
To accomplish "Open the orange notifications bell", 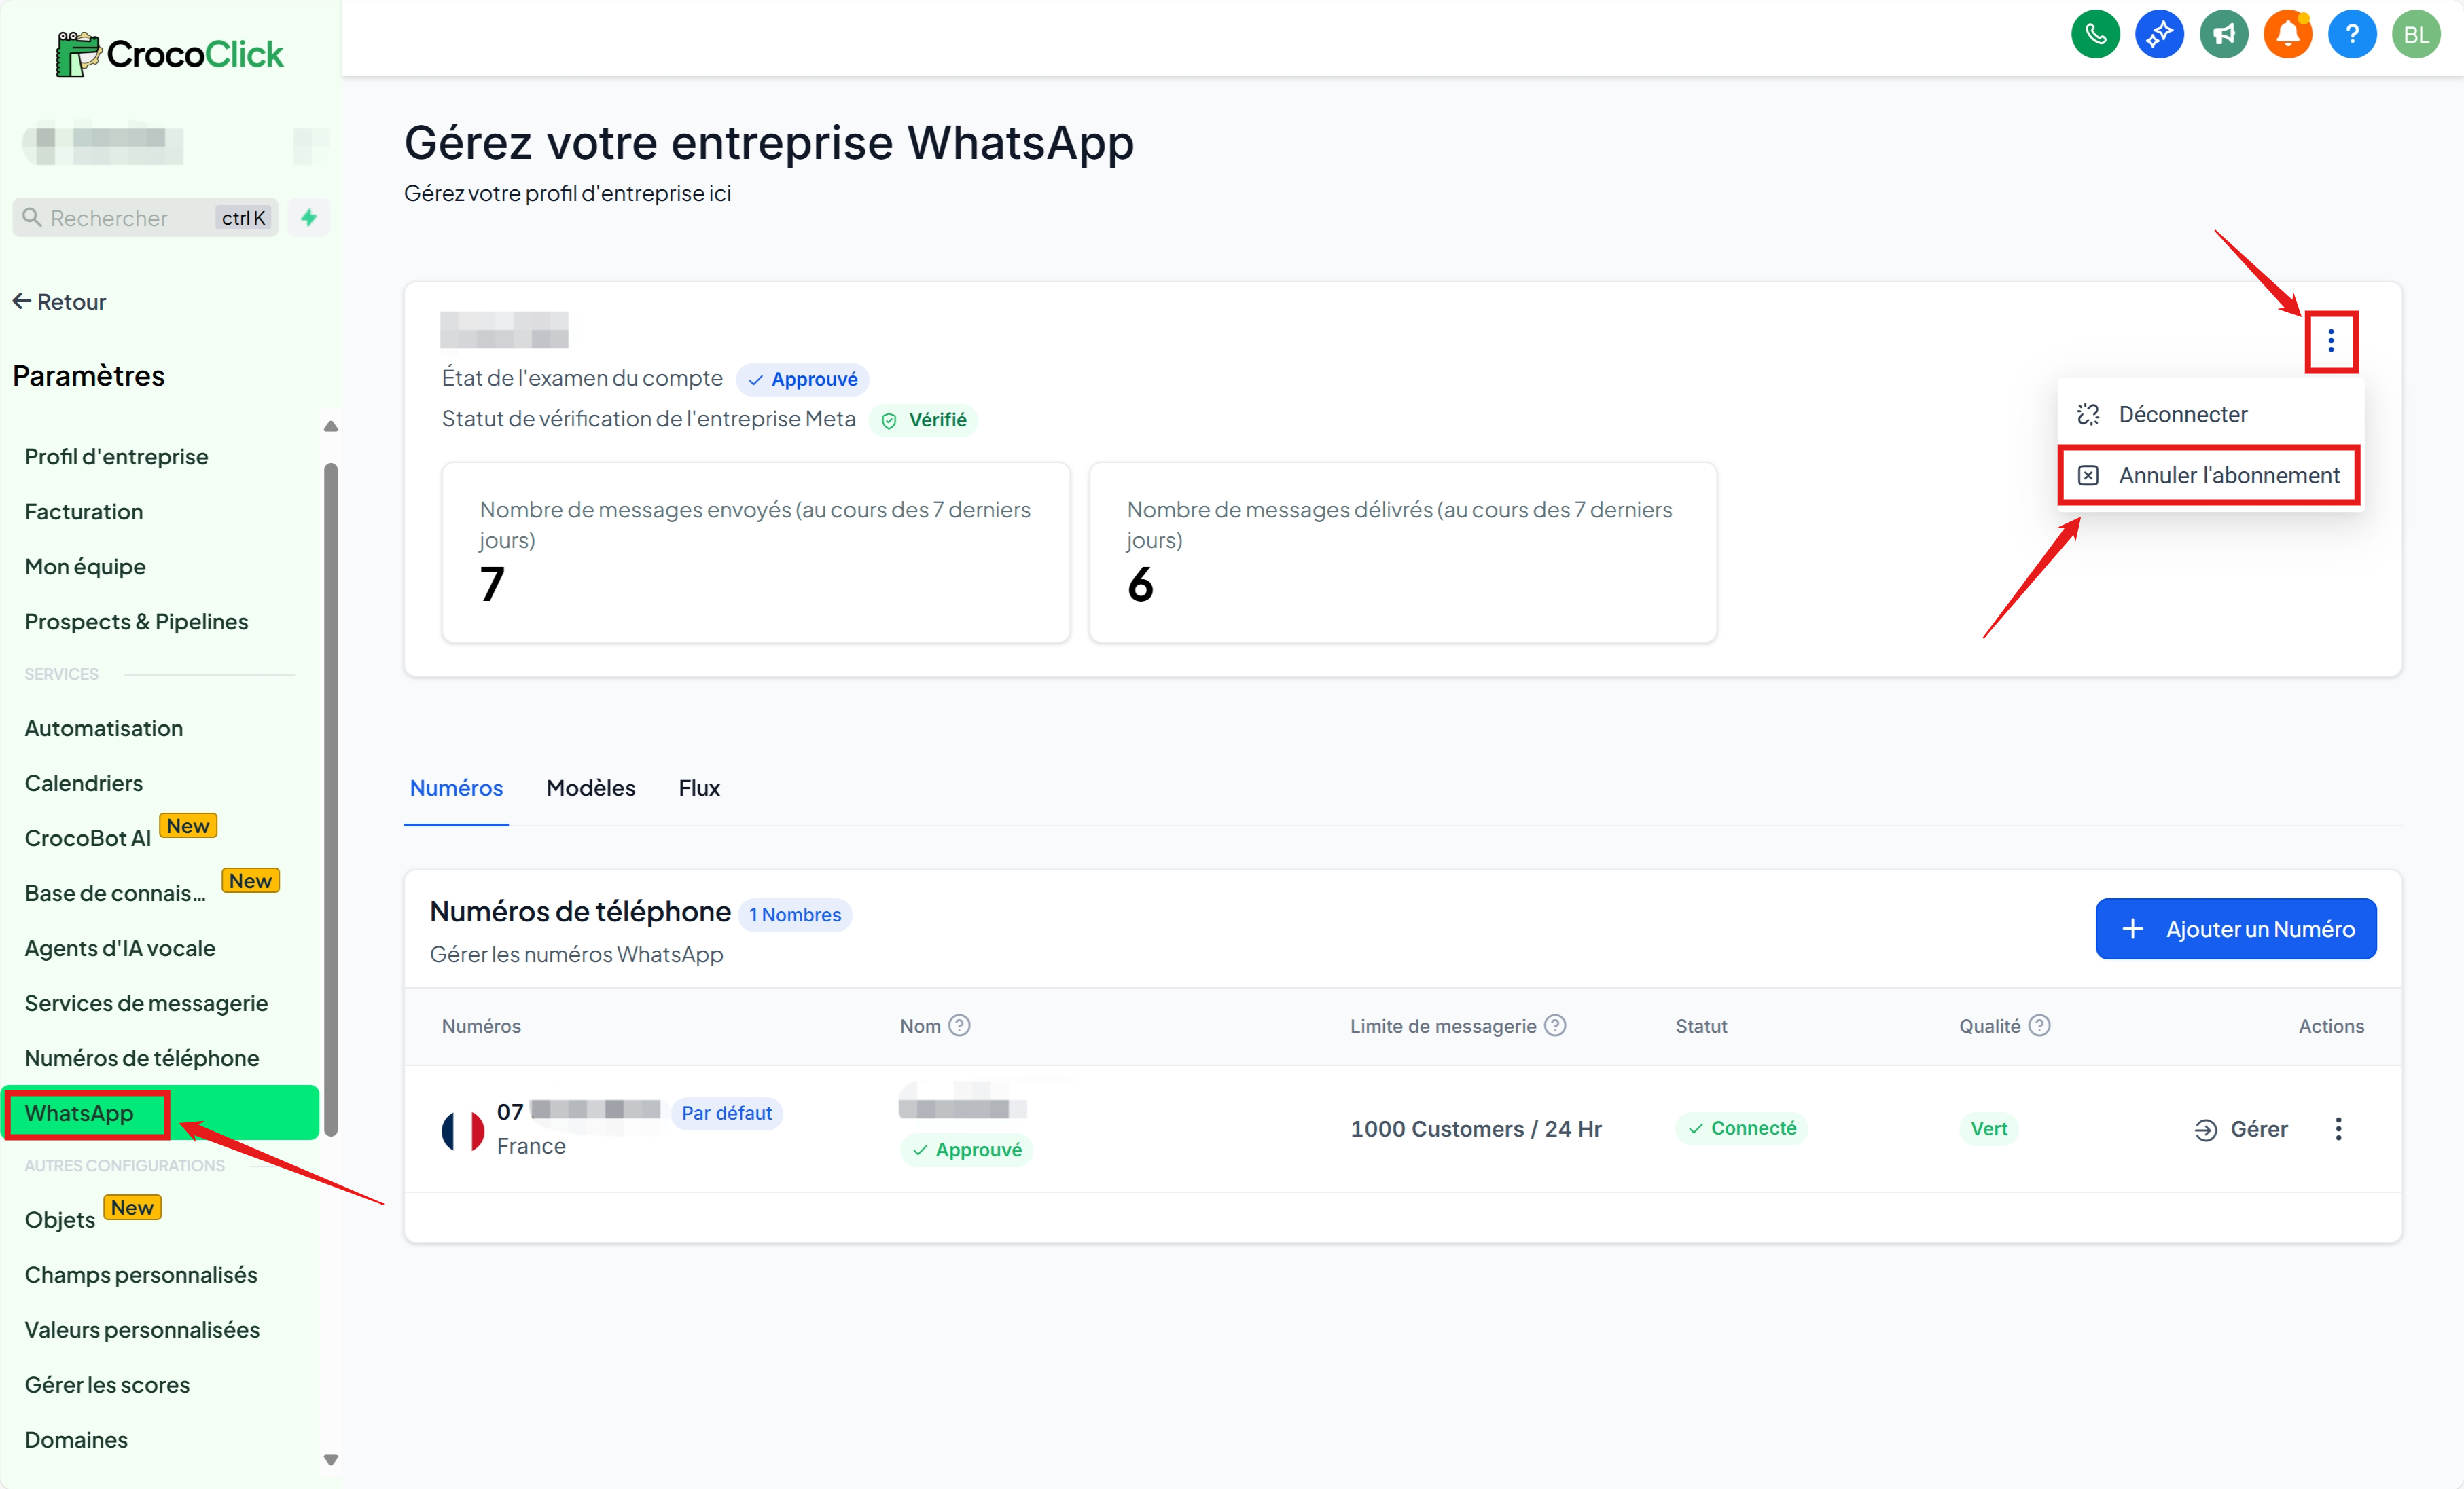I will click(2287, 35).
